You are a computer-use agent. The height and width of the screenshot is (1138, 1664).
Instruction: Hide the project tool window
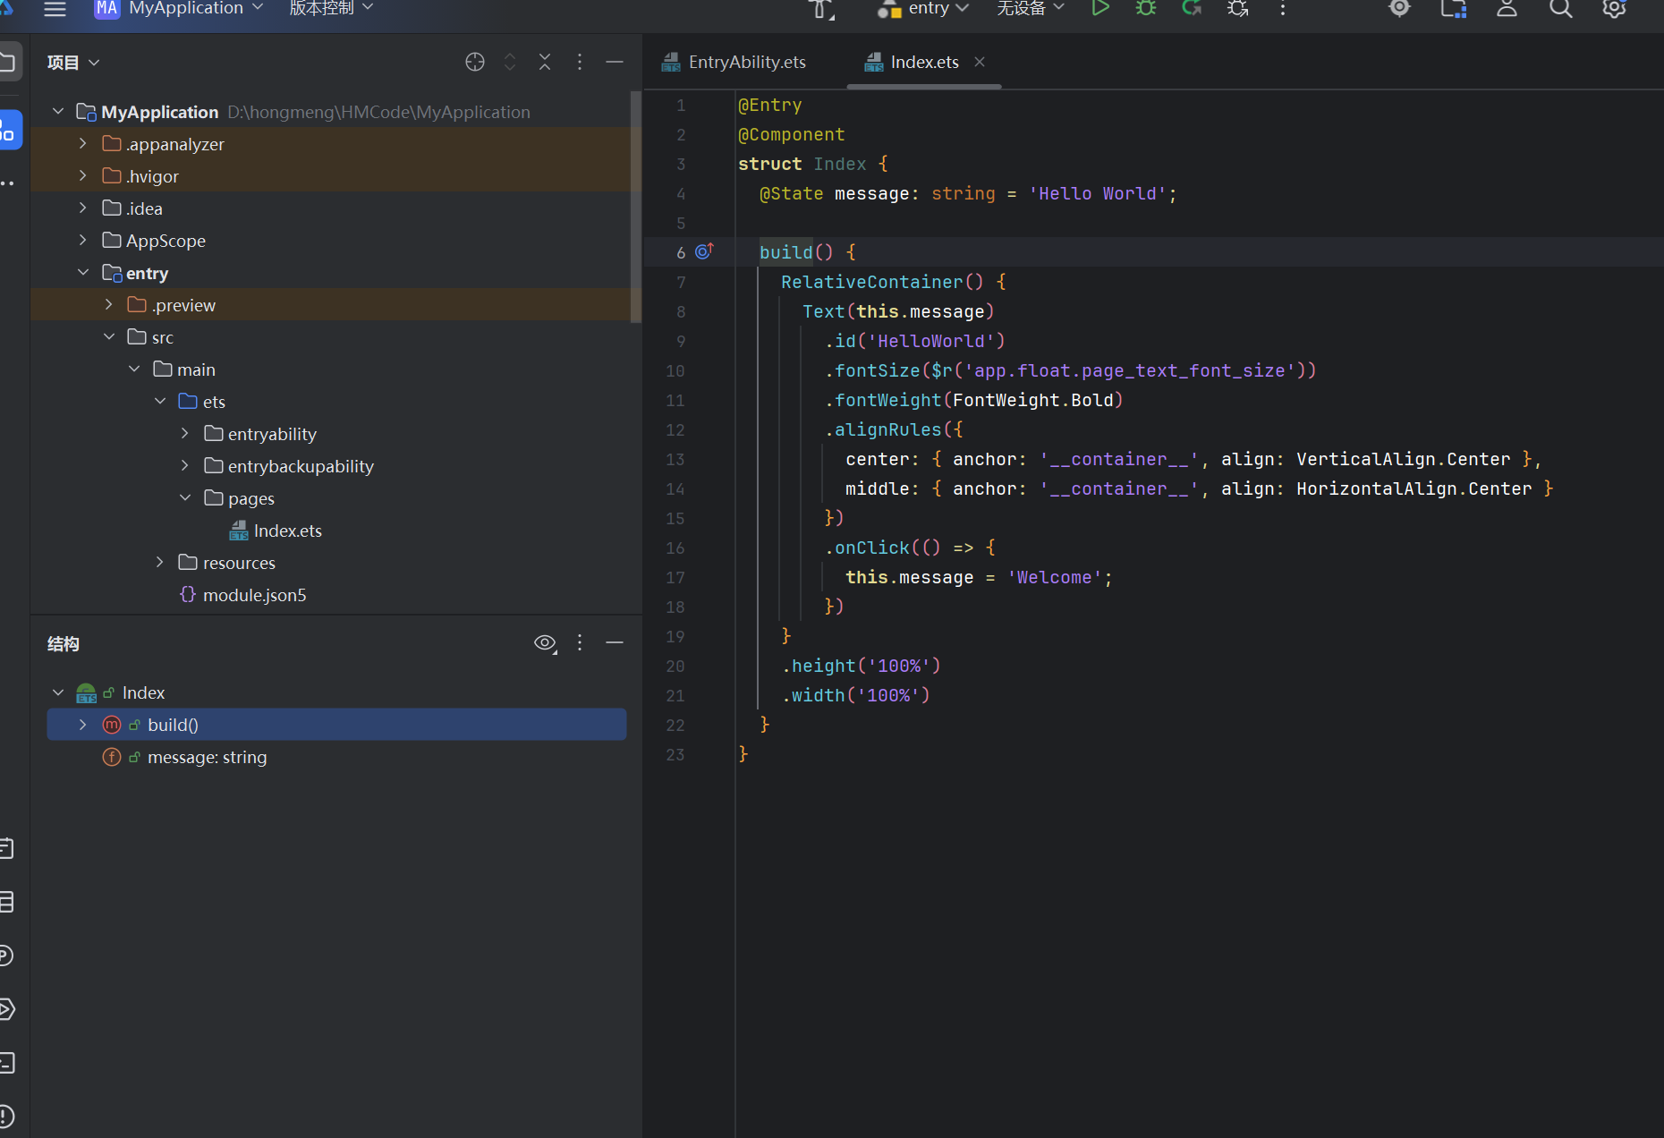click(615, 62)
